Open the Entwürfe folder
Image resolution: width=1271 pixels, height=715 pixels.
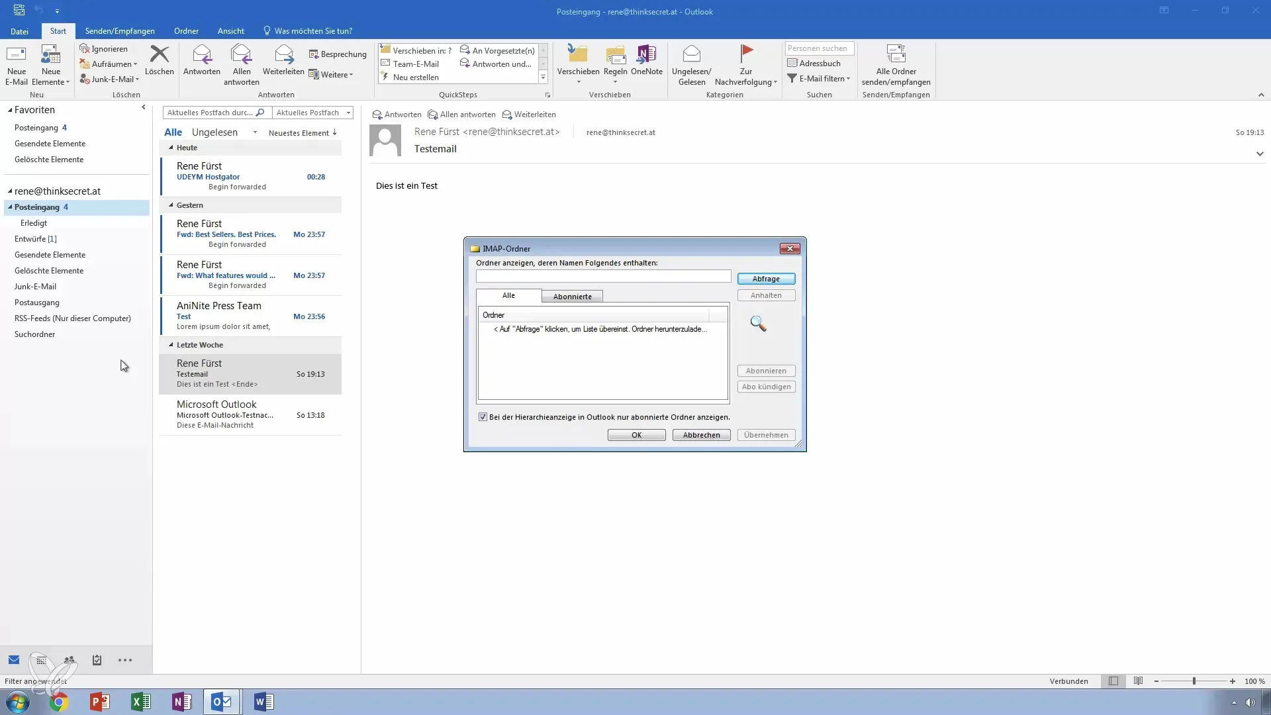pos(36,239)
